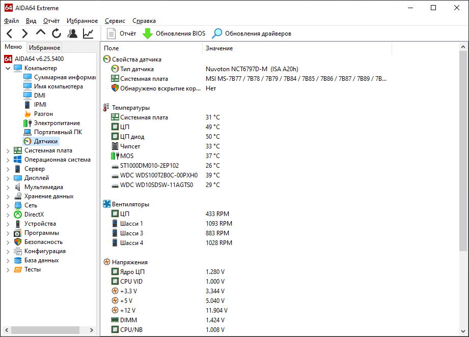This screenshot has height=337, width=469.
Task: Click the Температуры thermometer icon
Action: tap(106, 108)
